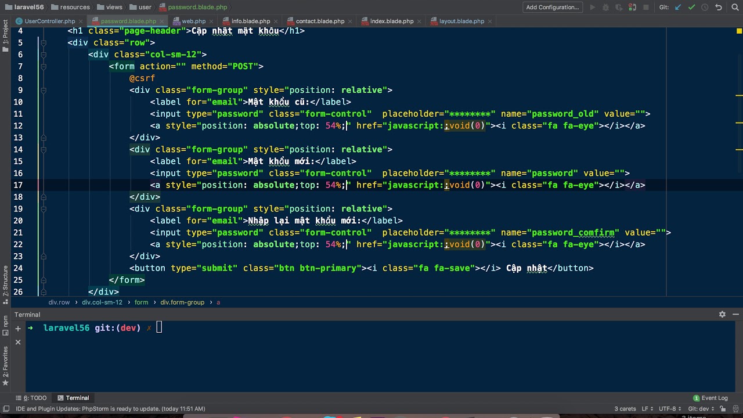
Task: Close the contact.blade.php tab
Action: click(349, 21)
